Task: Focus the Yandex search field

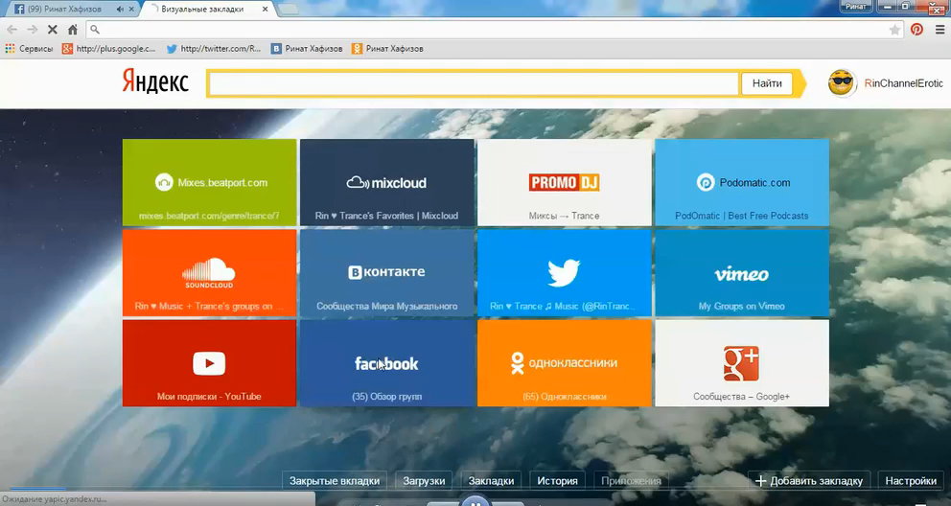Action: [473, 83]
